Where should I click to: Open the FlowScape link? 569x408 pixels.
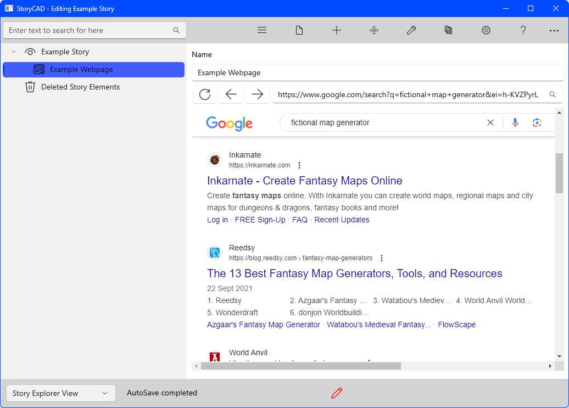coord(456,325)
